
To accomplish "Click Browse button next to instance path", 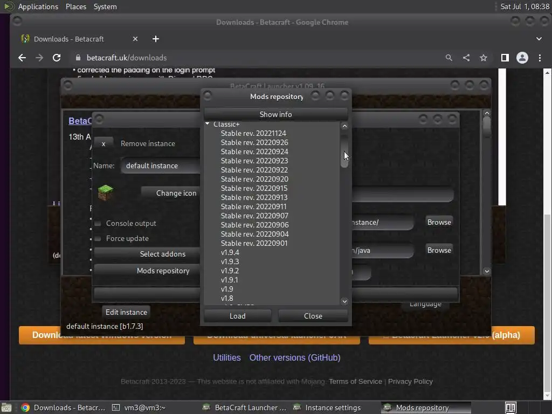I will click(x=439, y=223).
